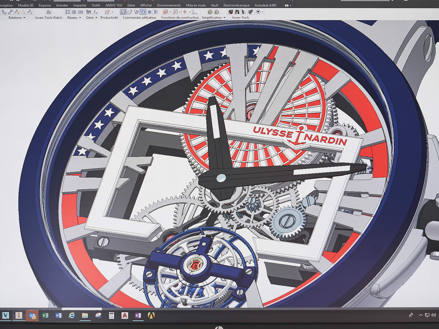439x329 pixels.
Task: Open the arrow next to Productivité icon
Action: (x=112, y=12)
